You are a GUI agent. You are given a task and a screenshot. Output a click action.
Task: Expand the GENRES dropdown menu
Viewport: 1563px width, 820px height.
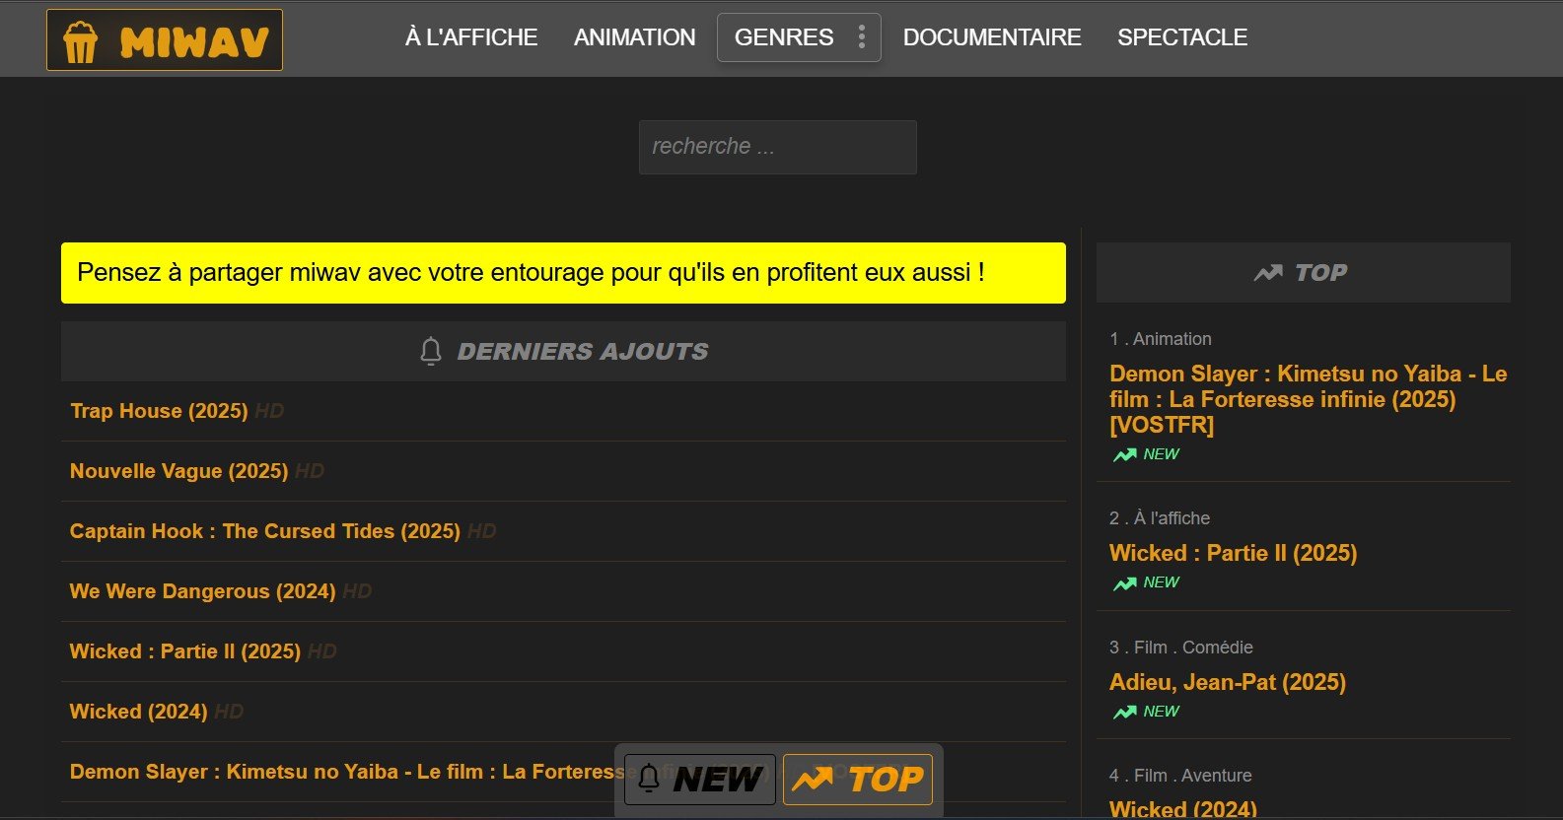point(784,37)
